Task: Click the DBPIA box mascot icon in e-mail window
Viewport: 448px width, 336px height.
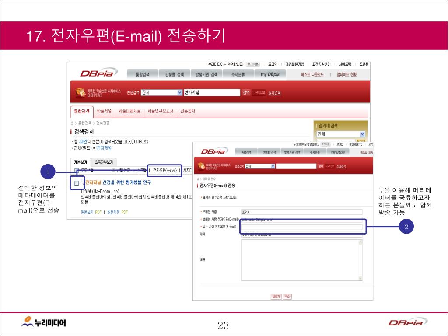Action: [201, 166]
